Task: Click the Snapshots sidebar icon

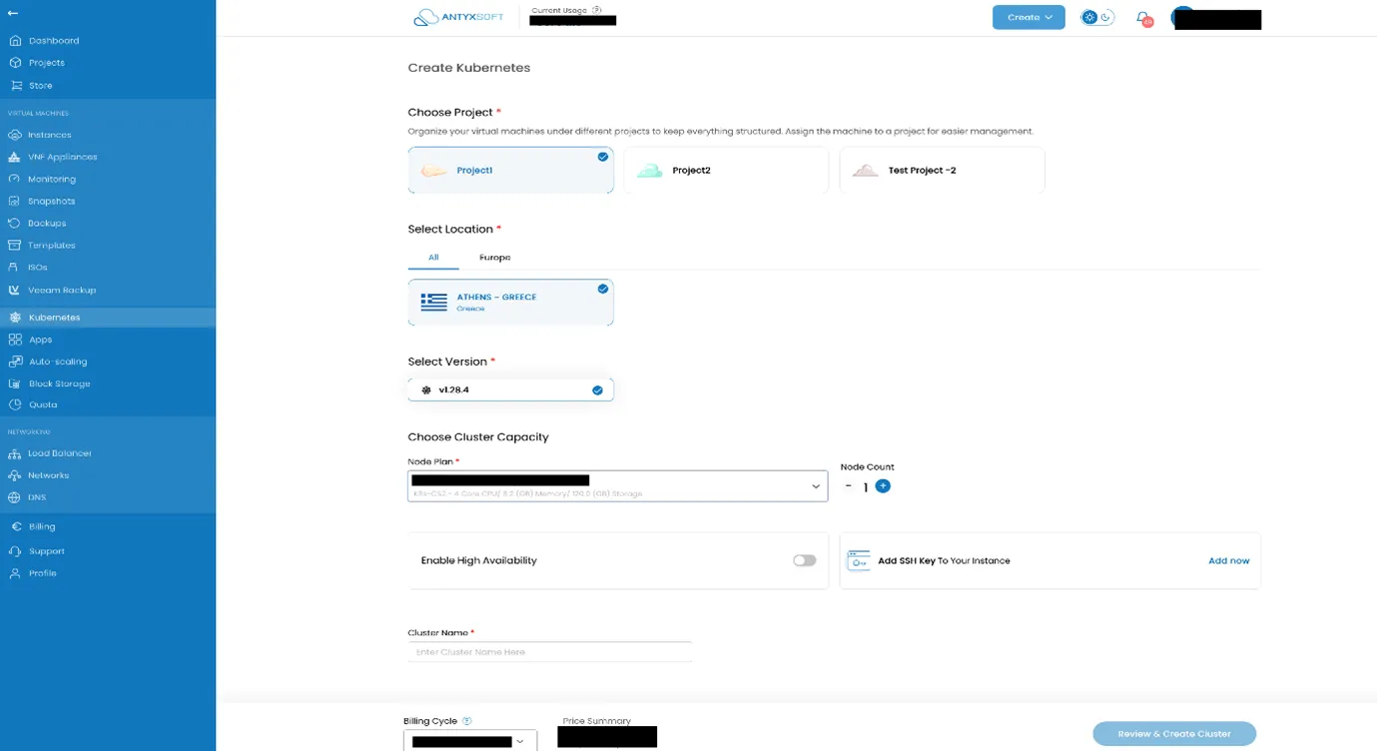Action: coord(14,202)
